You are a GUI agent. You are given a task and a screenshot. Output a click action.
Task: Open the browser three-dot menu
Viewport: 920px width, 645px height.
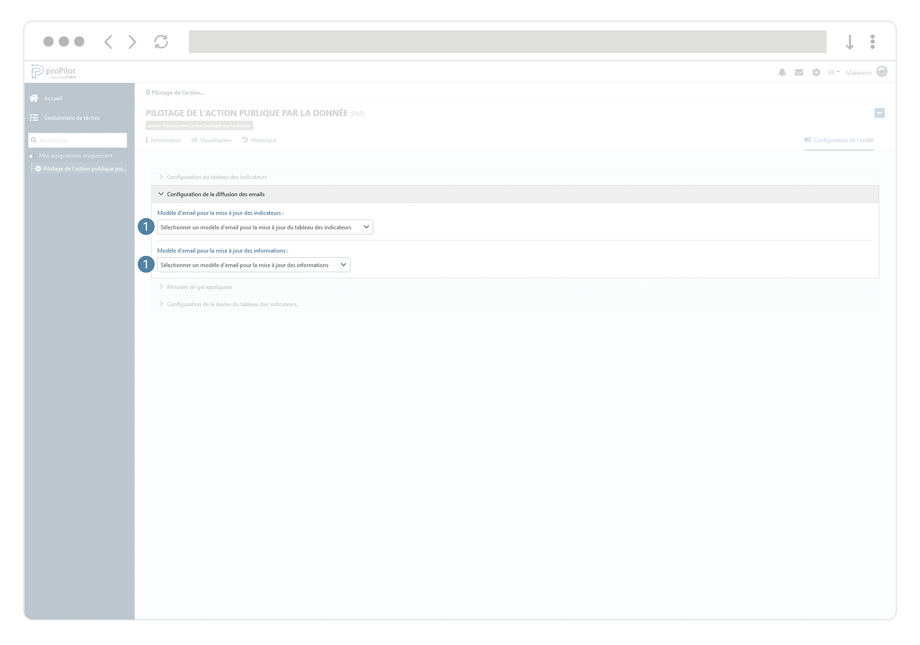[x=873, y=41]
